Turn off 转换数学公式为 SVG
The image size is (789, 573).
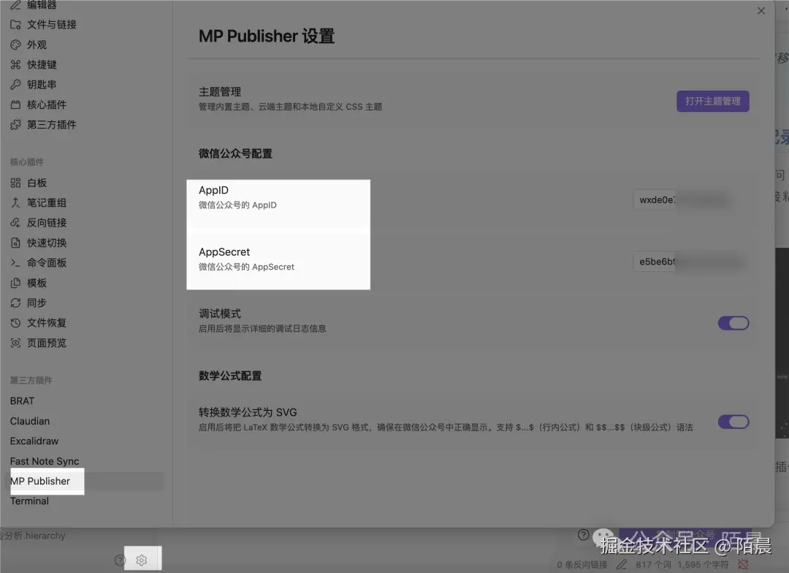point(733,422)
